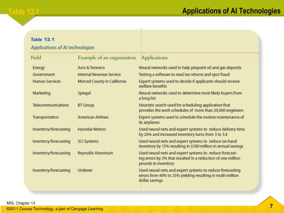Select the 'Marketing' field cell

(42, 93)
